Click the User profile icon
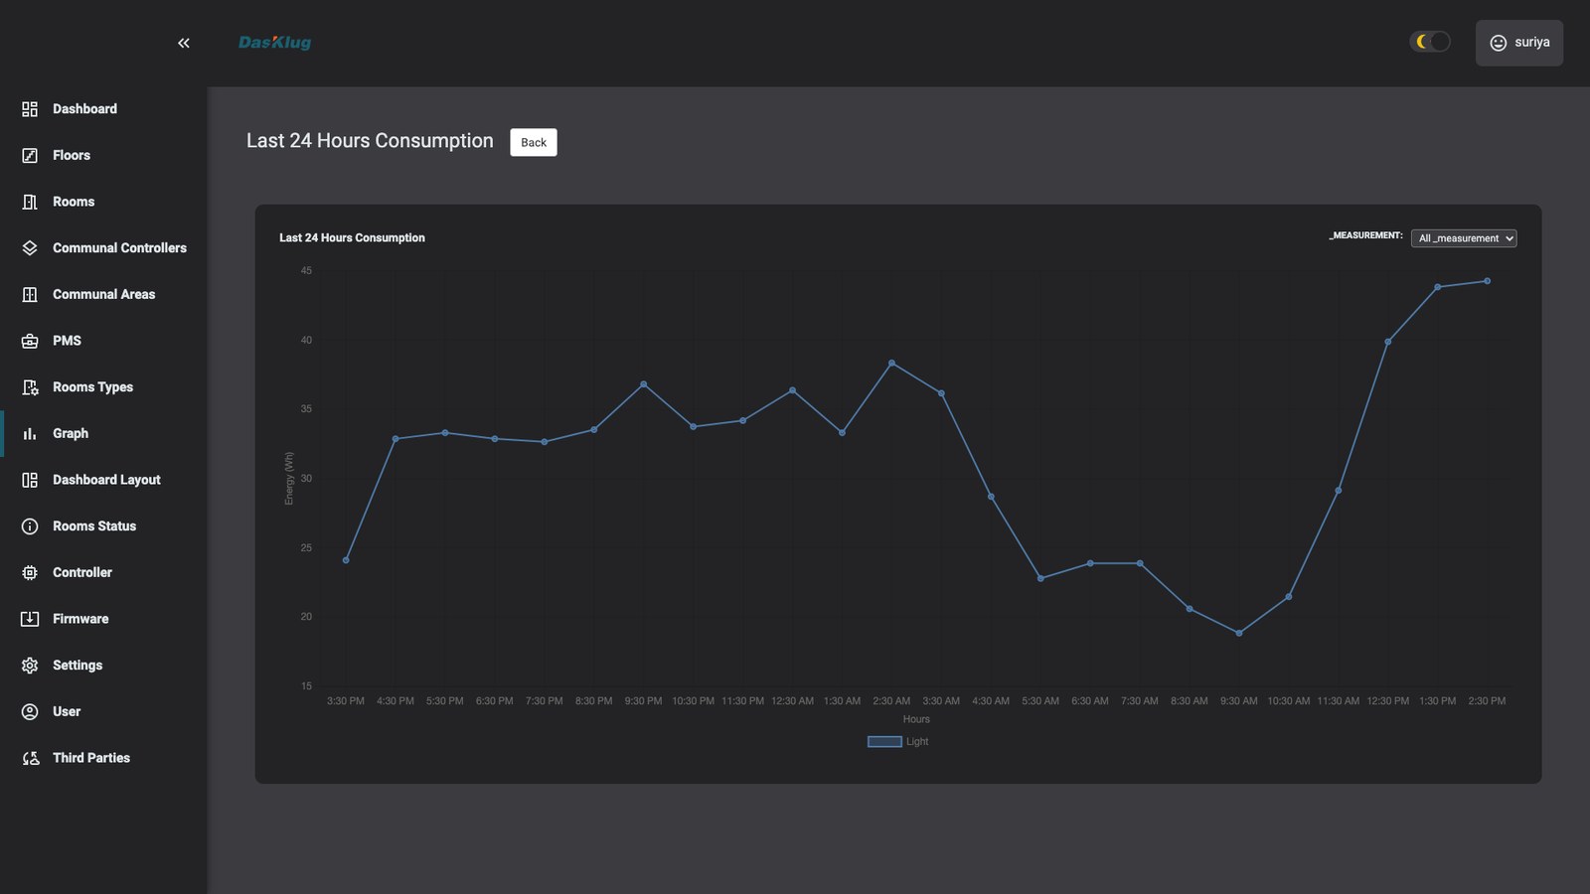This screenshot has height=894, width=1590. click(30, 711)
